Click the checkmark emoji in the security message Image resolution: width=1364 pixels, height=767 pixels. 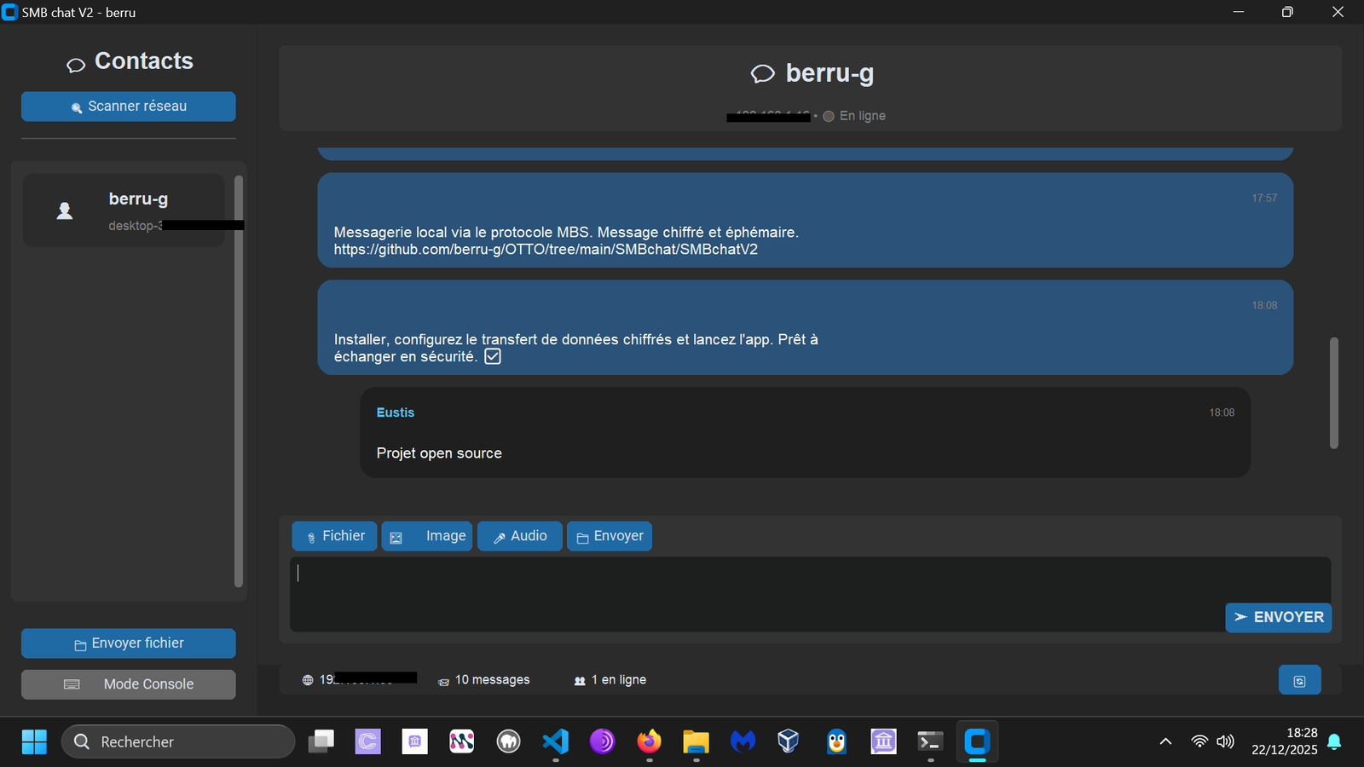[493, 357]
